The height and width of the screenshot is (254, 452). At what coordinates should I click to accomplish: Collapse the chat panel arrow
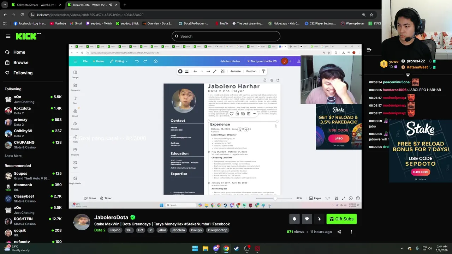369,50
